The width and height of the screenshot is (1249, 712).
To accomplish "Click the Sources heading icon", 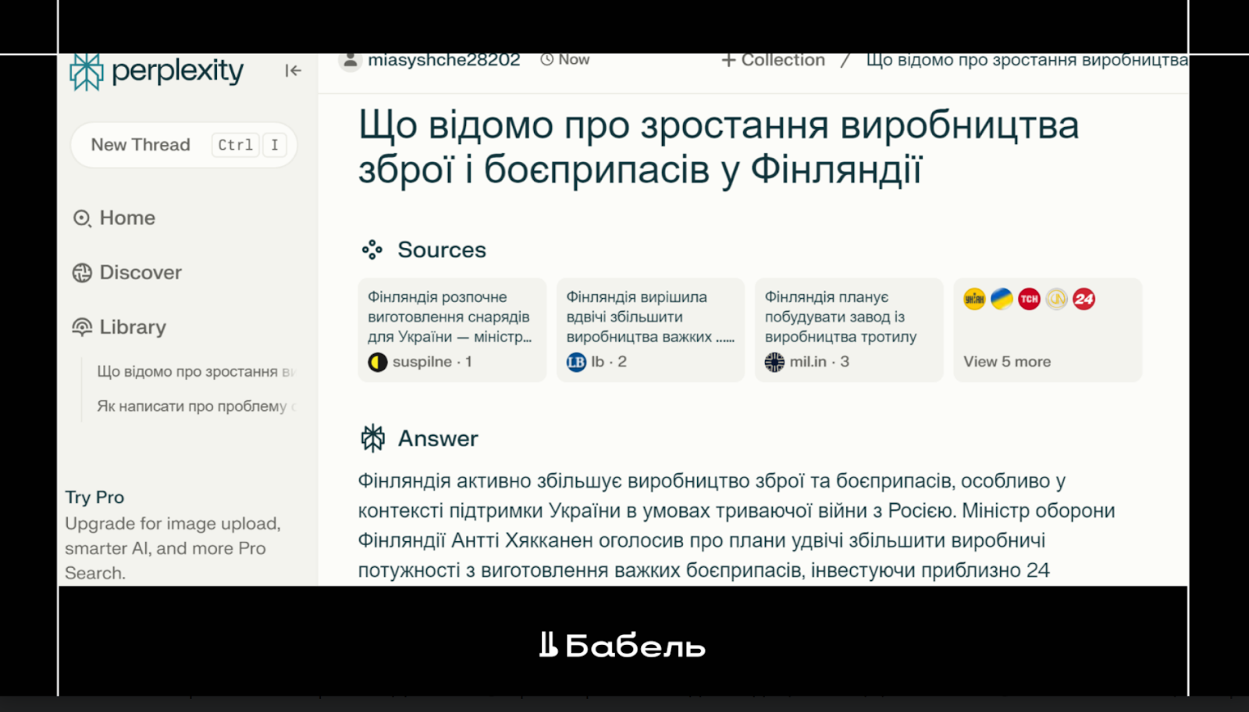I will click(x=372, y=250).
